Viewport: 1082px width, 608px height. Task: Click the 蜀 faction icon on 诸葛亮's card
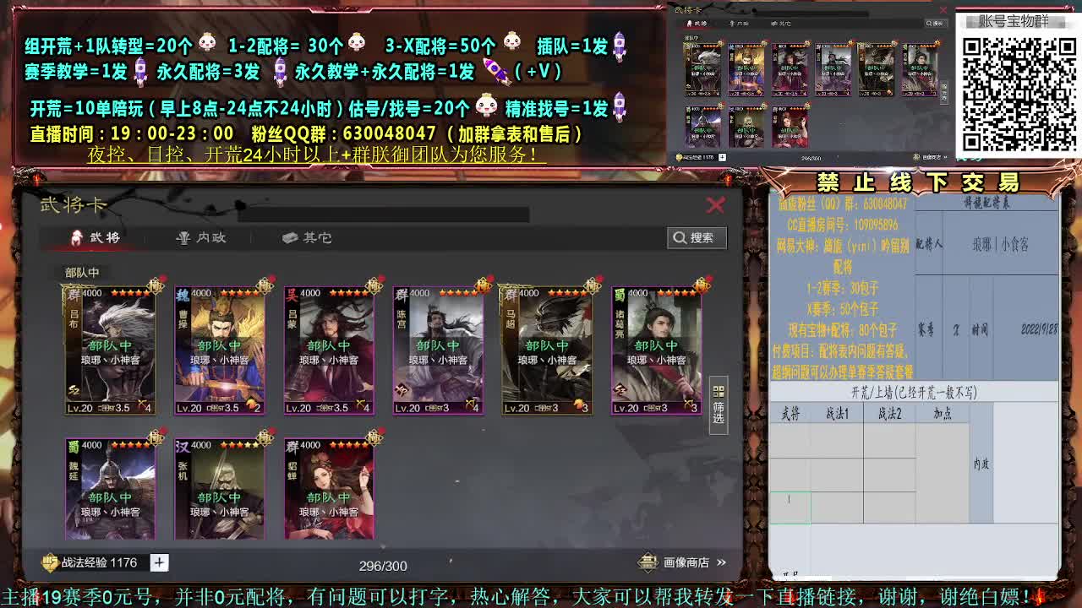(620, 295)
